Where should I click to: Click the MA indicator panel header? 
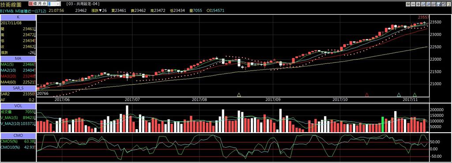[x=18, y=58]
